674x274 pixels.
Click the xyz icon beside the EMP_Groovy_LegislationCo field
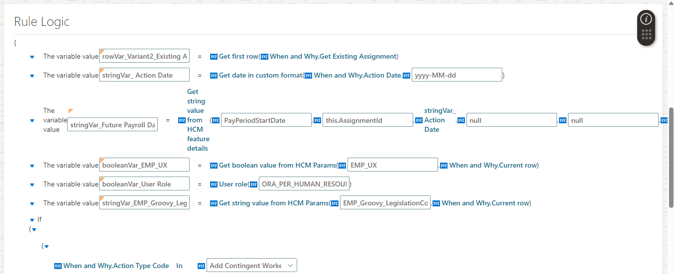(335, 203)
